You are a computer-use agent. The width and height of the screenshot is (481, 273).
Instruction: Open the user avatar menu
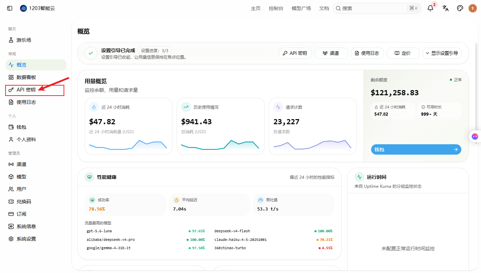[x=473, y=8]
